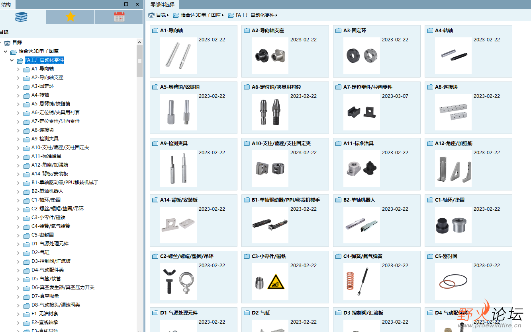Select A9-检测夹具 in the tree
This screenshot has width=531, height=332.
pyautogui.click(x=45, y=139)
